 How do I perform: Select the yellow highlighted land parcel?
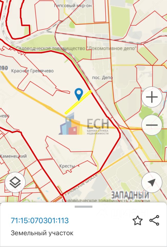pos(78,102)
